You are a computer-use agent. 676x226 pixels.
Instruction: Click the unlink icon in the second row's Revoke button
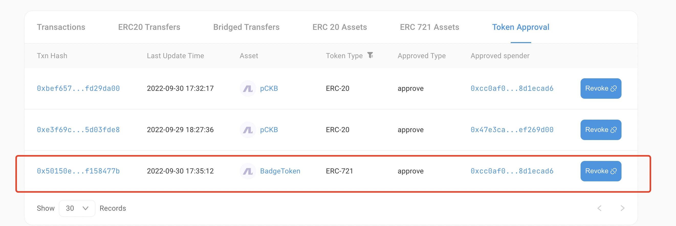click(614, 130)
